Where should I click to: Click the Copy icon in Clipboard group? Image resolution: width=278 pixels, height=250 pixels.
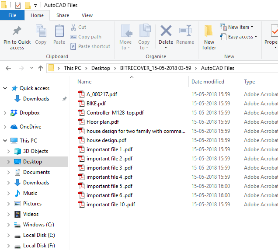pyautogui.click(x=41, y=31)
